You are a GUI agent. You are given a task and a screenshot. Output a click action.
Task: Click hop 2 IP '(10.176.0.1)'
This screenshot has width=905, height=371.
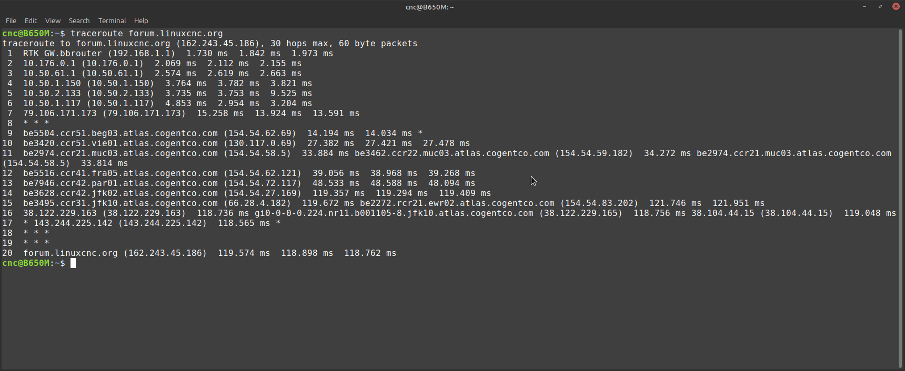(113, 63)
